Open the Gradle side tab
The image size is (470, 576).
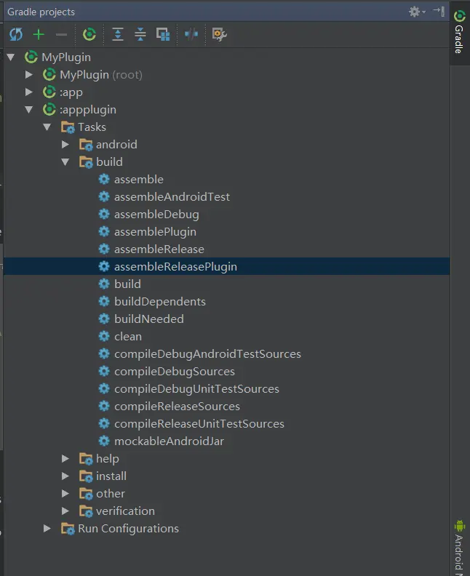click(459, 32)
